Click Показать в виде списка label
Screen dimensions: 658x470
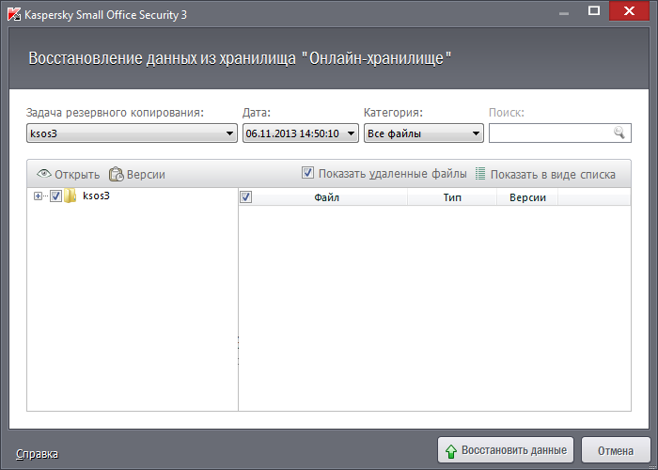(x=553, y=174)
